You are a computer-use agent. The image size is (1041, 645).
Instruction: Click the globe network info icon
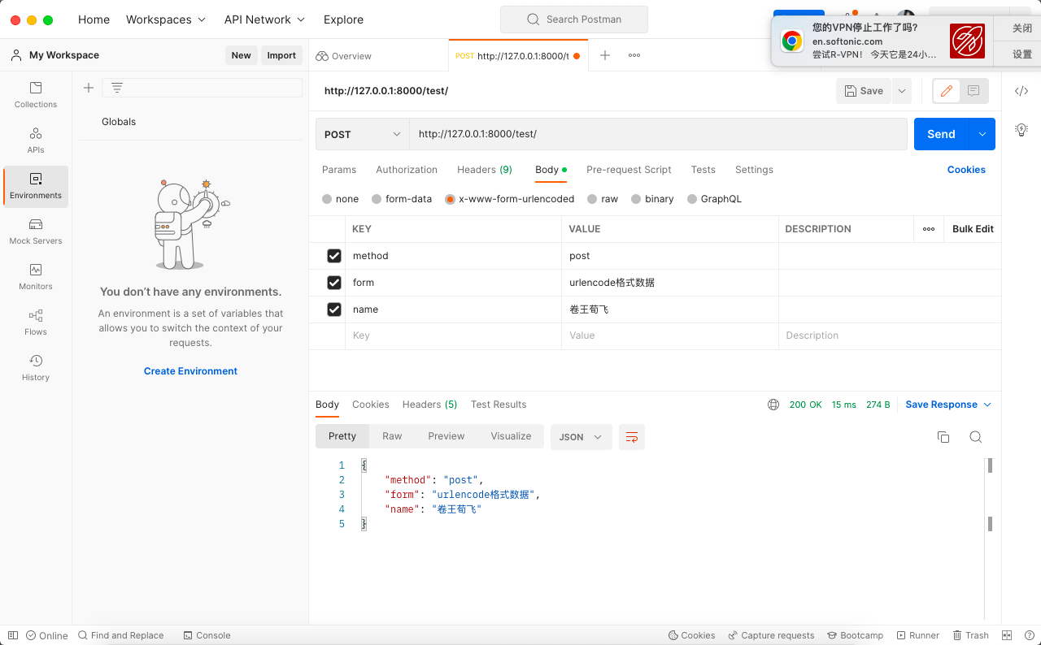[x=773, y=405]
